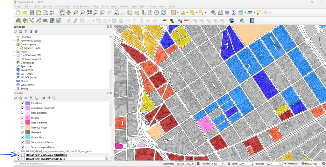Open the Processing Toolbox gear icon
This screenshot has width=326, height=167.
pyautogui.click(x=227, y=12)
